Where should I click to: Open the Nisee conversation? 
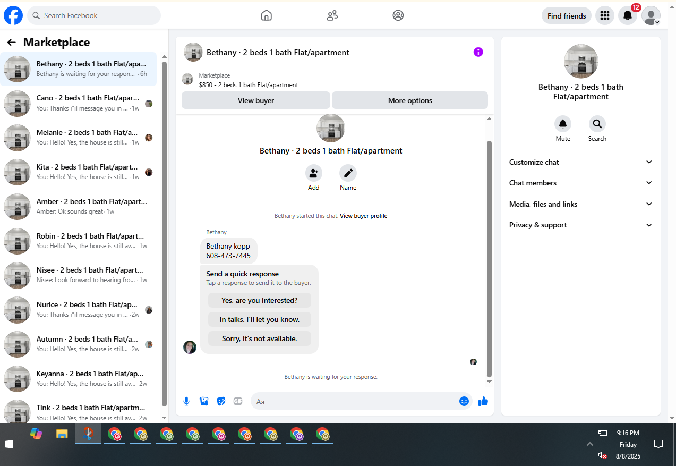(x=79, y=275)
